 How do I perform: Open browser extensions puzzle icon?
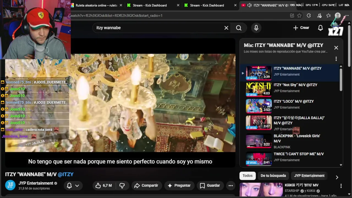309,16
